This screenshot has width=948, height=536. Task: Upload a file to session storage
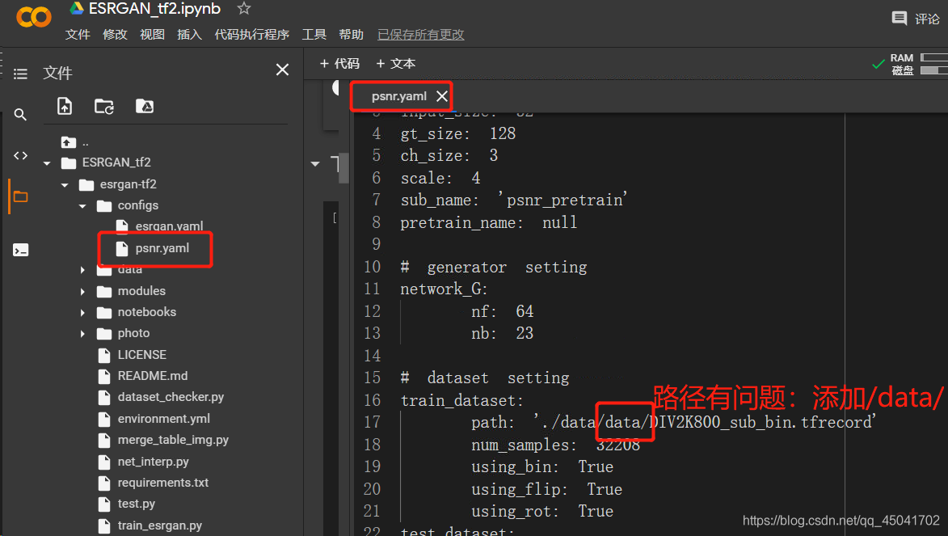click(64, 106)
